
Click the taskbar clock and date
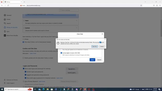pyautogui.click(x=155, y=89)
